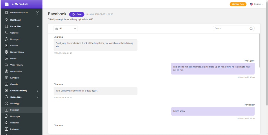
Task: Click timestamp 2021-02-20 16:39:07
Action: point(63,98)
